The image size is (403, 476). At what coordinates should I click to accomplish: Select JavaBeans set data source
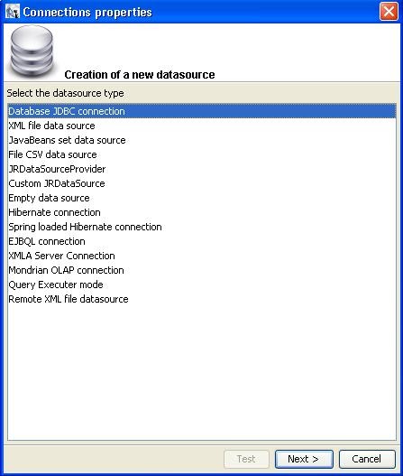pyautogui.click(x=202, y=140)
